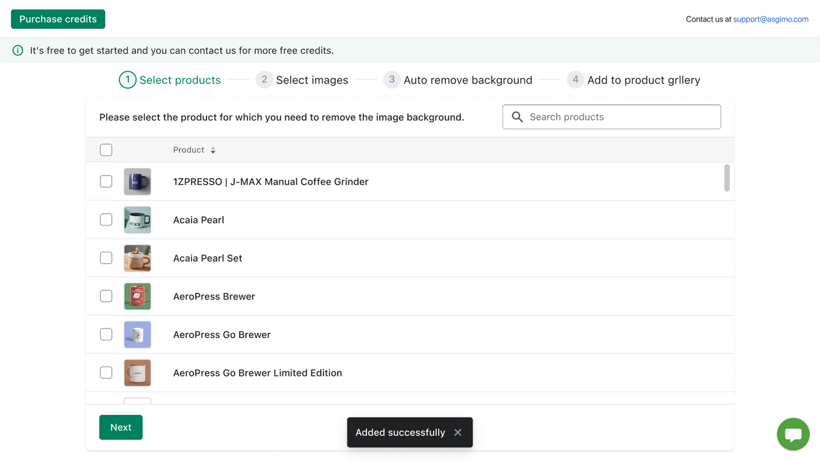
Task: Check the Acaia Pearl product checkbox
Action: [106, 220]
